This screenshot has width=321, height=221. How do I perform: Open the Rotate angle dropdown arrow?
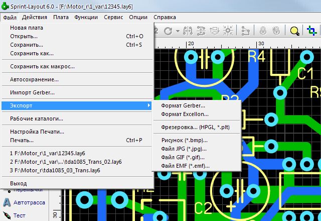coord(178,31)
